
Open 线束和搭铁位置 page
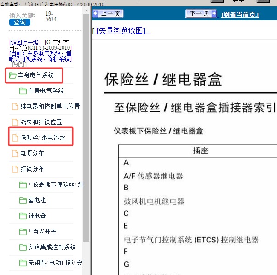point(41,122)
